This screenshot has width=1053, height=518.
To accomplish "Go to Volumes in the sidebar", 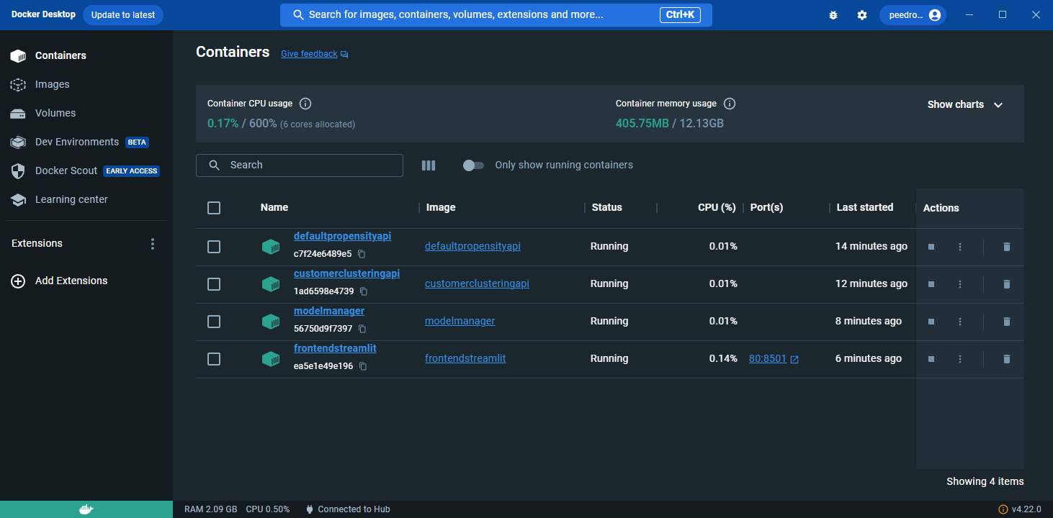I will pyautogui.click(x=86, y=113).
